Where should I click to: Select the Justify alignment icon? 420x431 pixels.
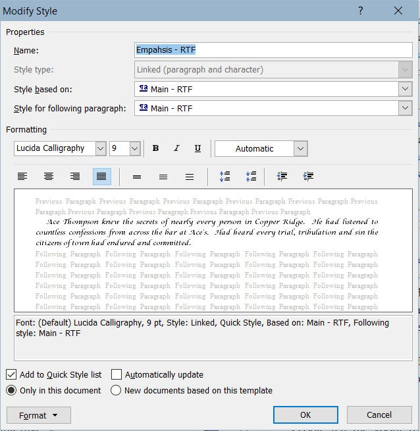pos(102,176)
